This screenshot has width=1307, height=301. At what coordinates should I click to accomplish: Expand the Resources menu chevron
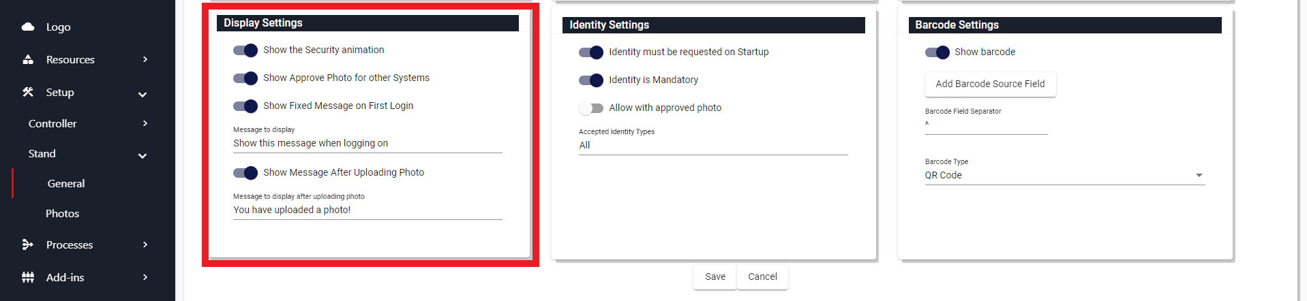click(x=145, y=59)
